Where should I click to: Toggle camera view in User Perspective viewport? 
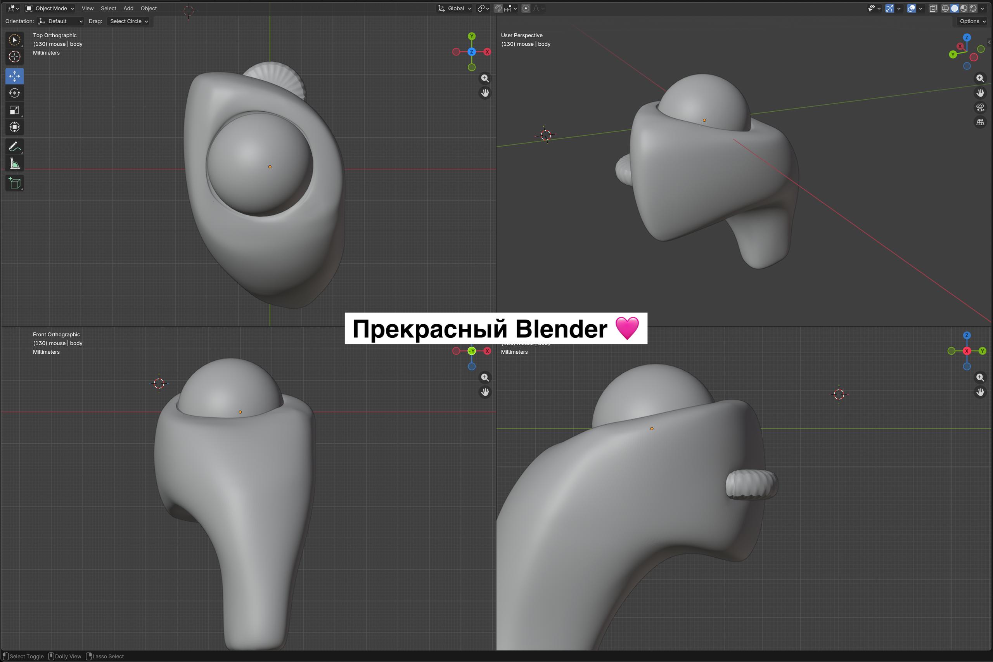point(980,108)
